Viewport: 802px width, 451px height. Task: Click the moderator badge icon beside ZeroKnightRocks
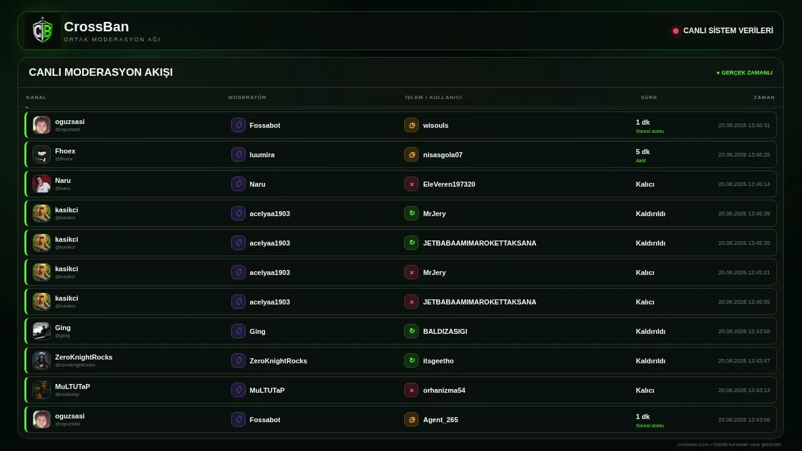click(238, 361)
